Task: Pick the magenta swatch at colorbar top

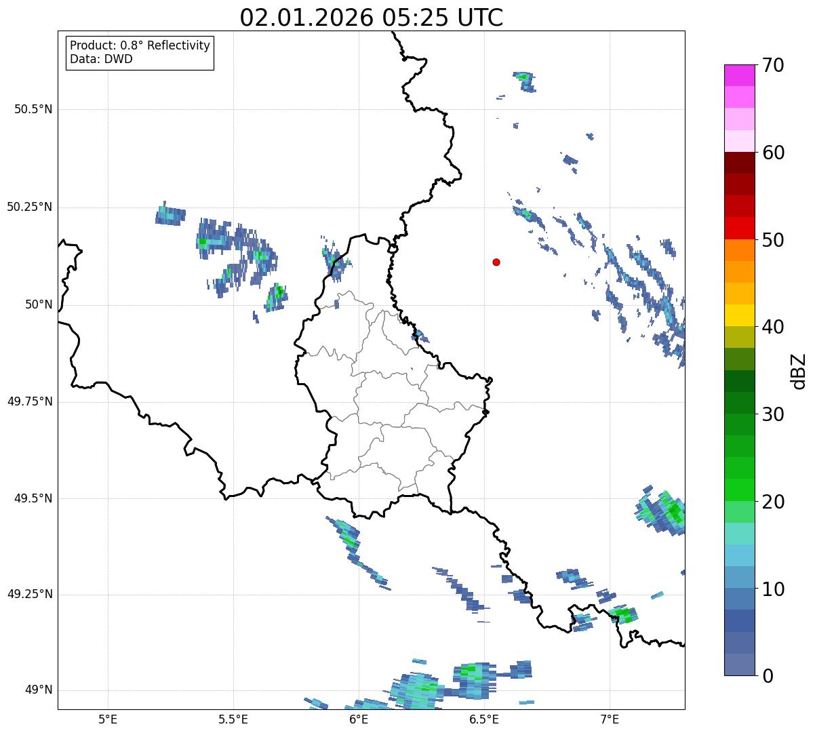Action: (740, 75)
